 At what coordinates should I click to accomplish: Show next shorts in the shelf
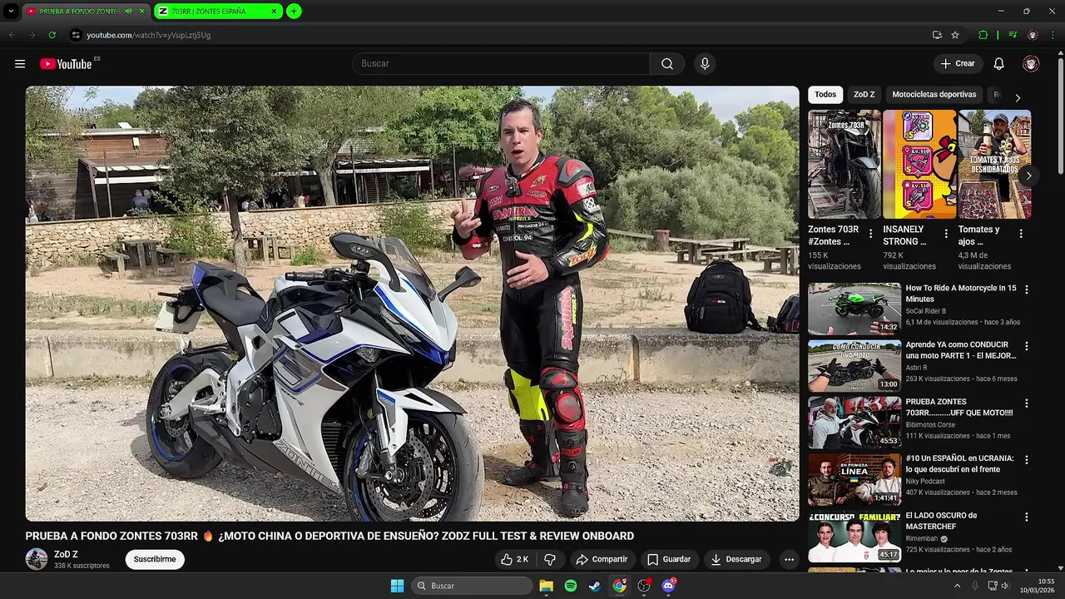(1029, 176)
